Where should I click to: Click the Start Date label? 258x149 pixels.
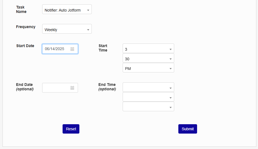(x=25, y=46)
